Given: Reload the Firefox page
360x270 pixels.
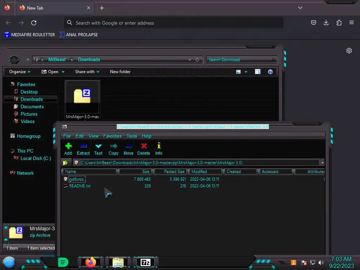Looking at the screenshot, I should [34, 23].
